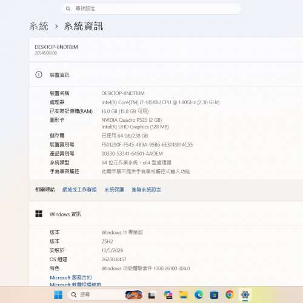Click the 已安裝記憶體(RAM) label
The image size is (303, 303).
click(x=71, y=111)
